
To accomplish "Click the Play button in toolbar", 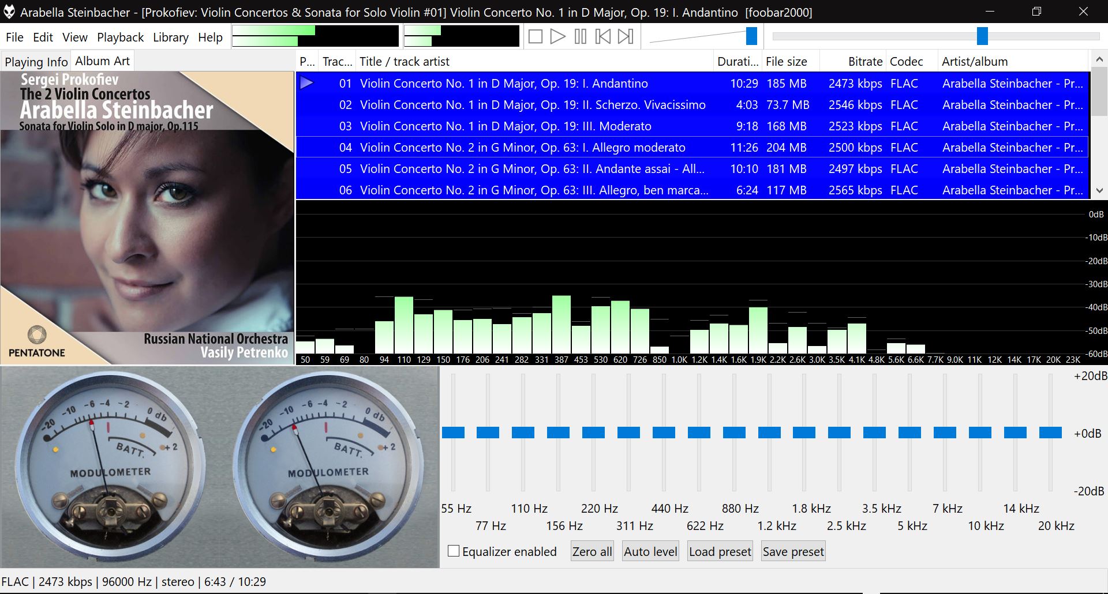I will tap(557, 37).
